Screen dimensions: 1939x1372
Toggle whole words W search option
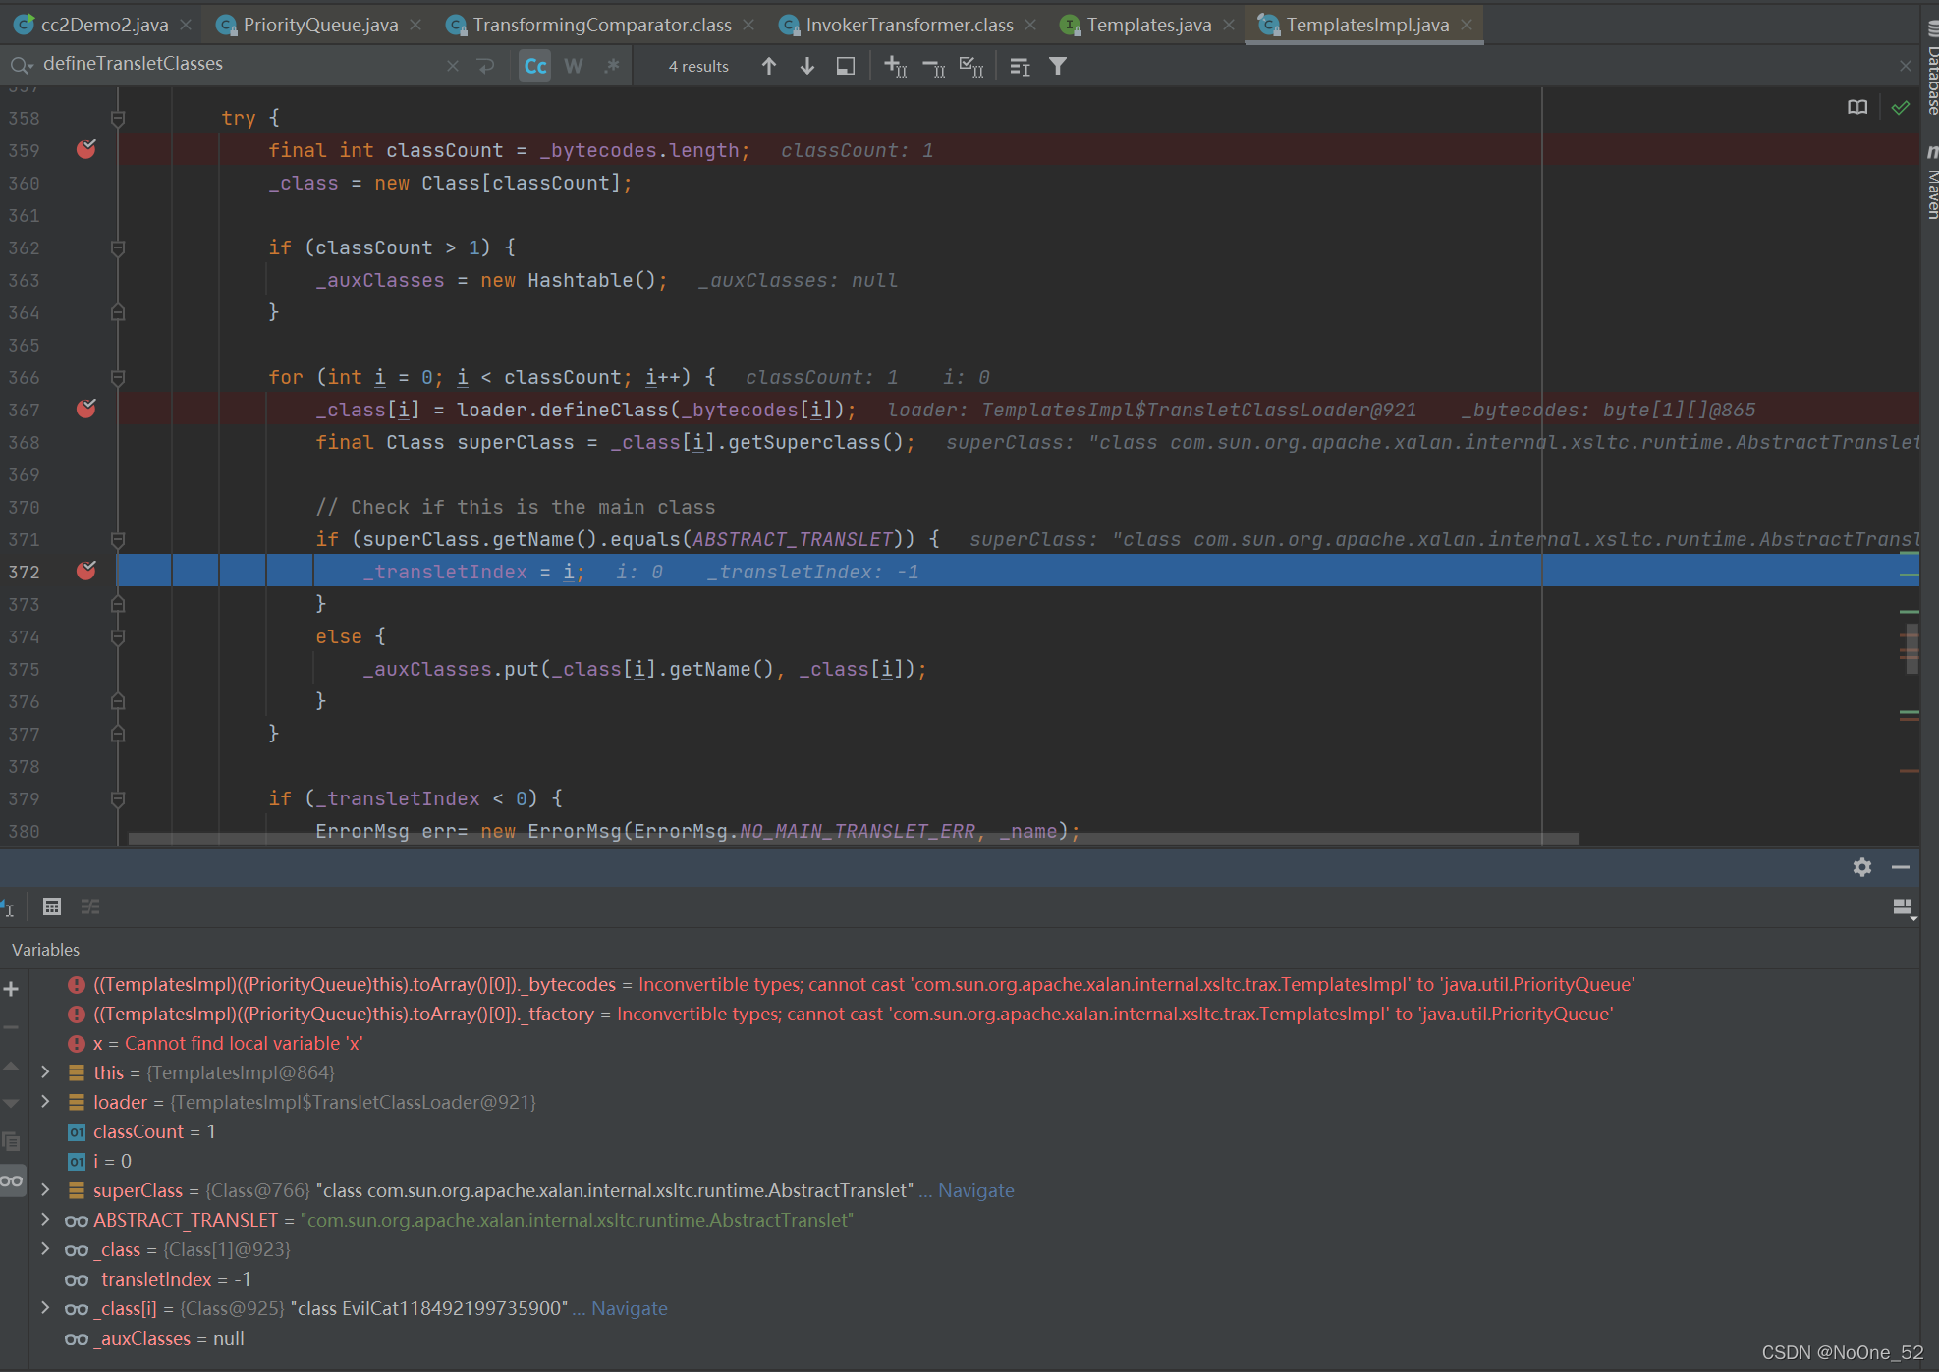coord(574,66)
